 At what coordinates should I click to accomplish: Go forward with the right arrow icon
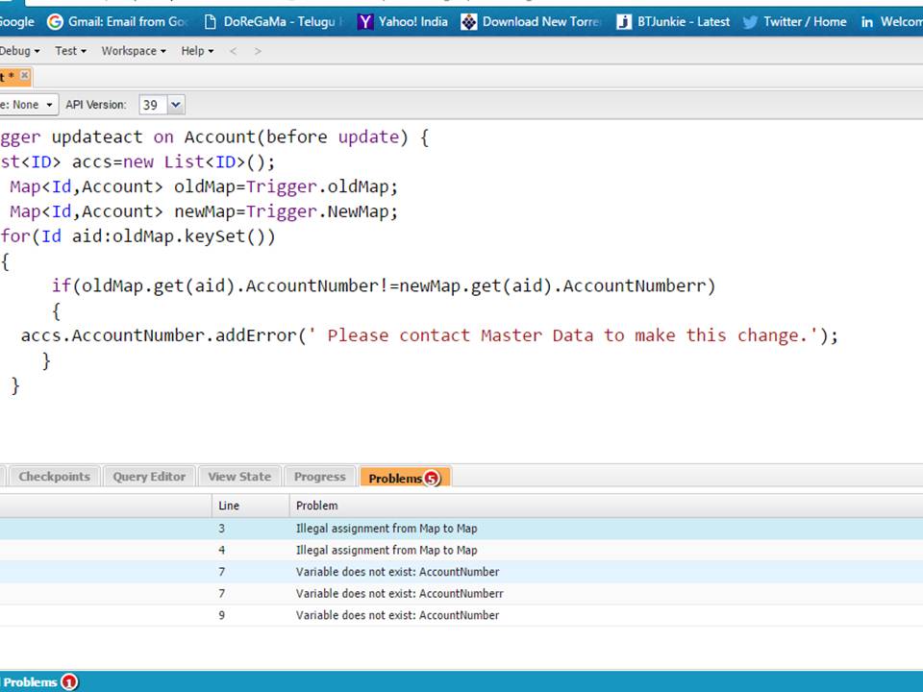[259, 51]
